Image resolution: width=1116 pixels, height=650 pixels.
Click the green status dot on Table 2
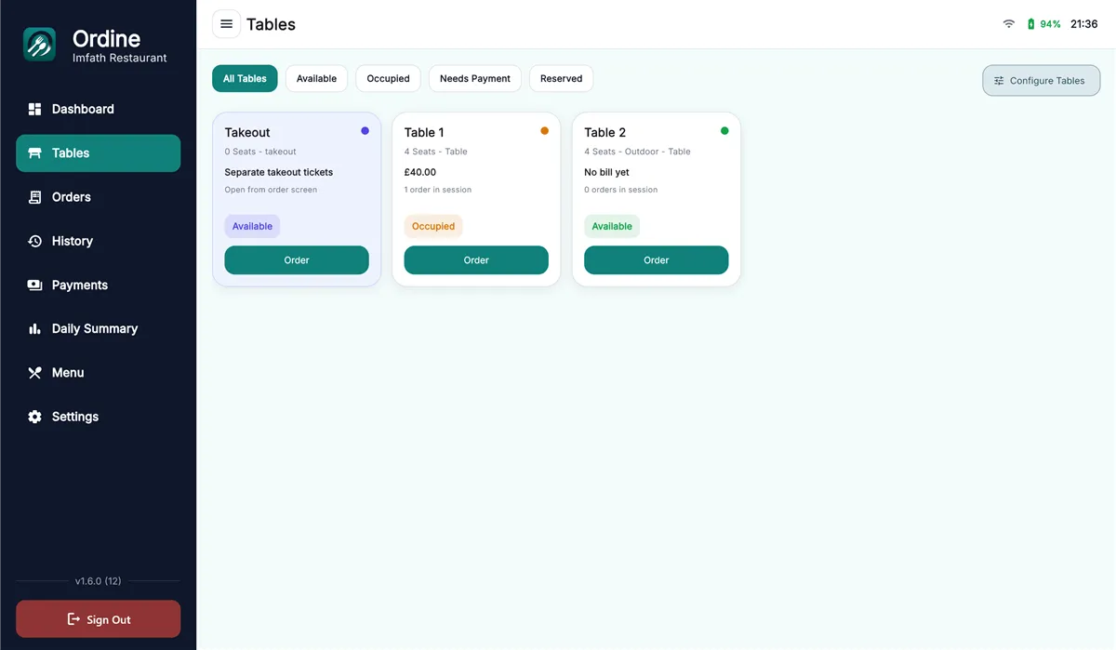(724, 131)
